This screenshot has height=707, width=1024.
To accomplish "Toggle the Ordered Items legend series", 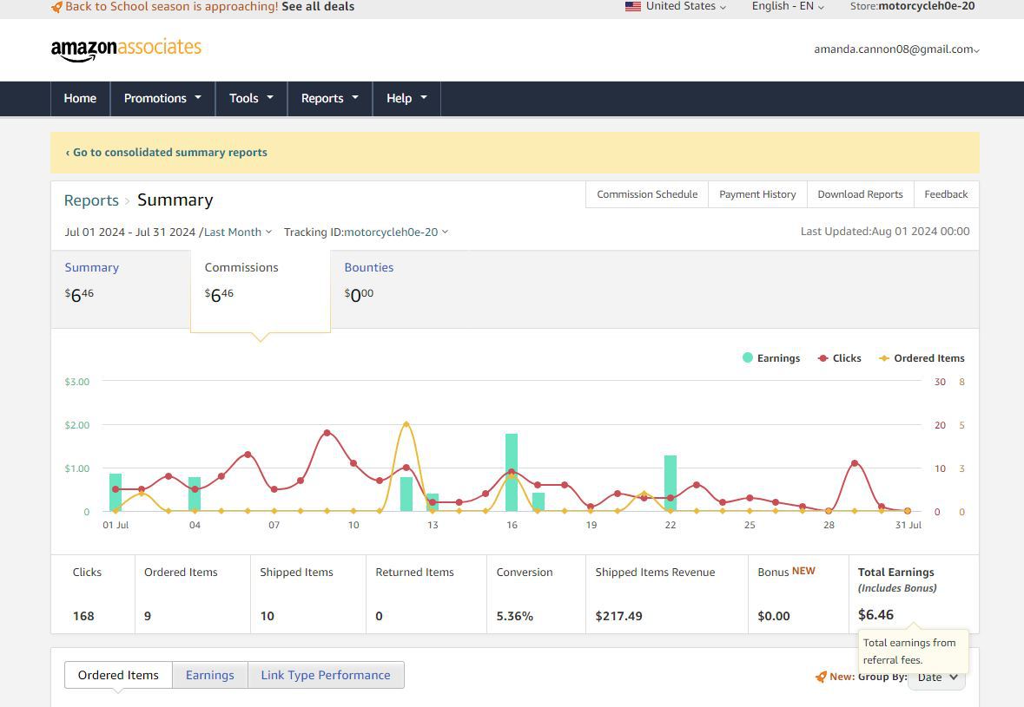I will pyautogui.click(x=922, y=358).
